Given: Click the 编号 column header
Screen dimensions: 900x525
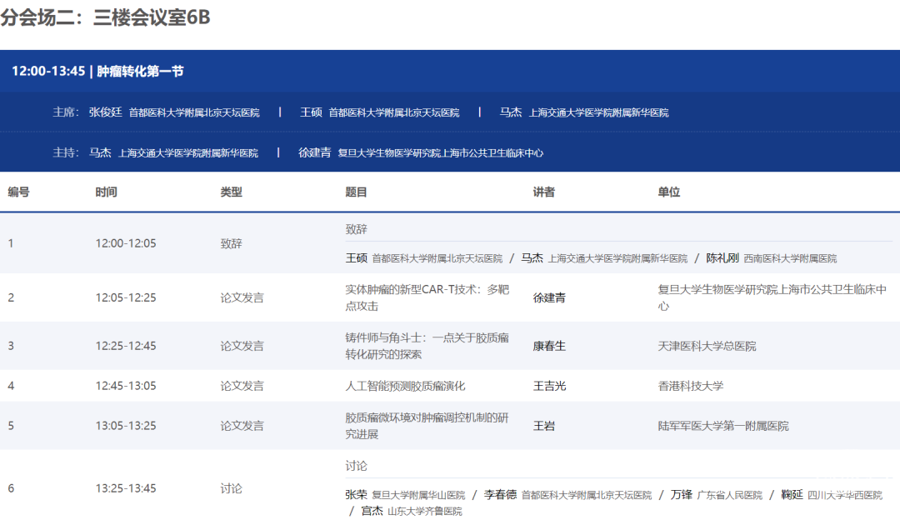Looking at the screenshot, I should [18, 192].
